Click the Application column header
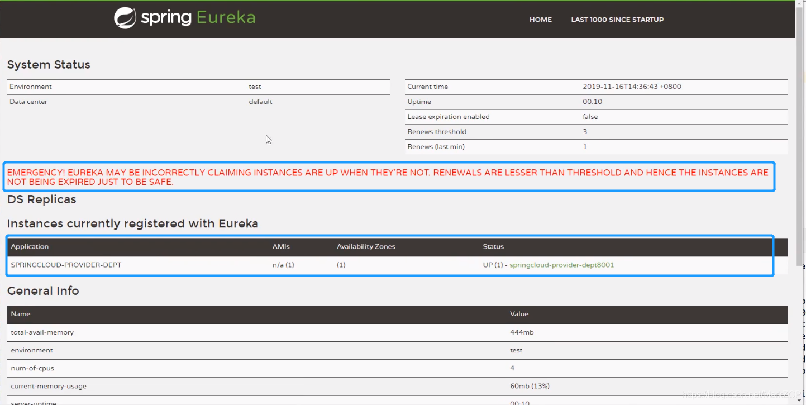 [30, 246]
